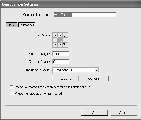
Task: Click into Shutter Phase field
Action: pos(61,62)
